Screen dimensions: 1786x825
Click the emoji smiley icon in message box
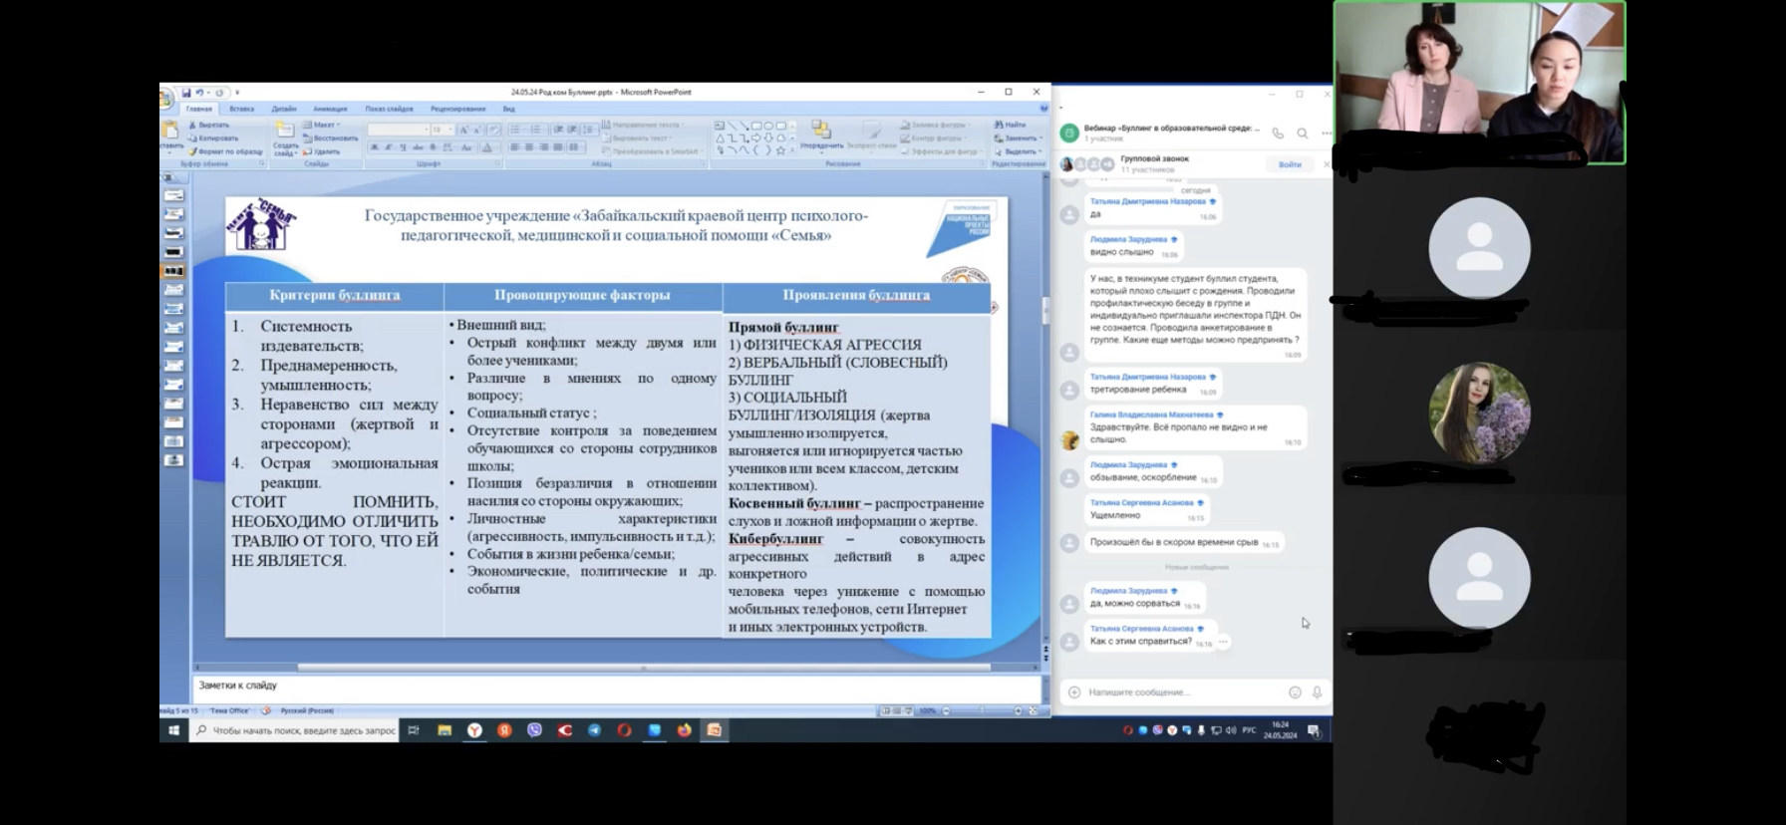[1295, 692]
